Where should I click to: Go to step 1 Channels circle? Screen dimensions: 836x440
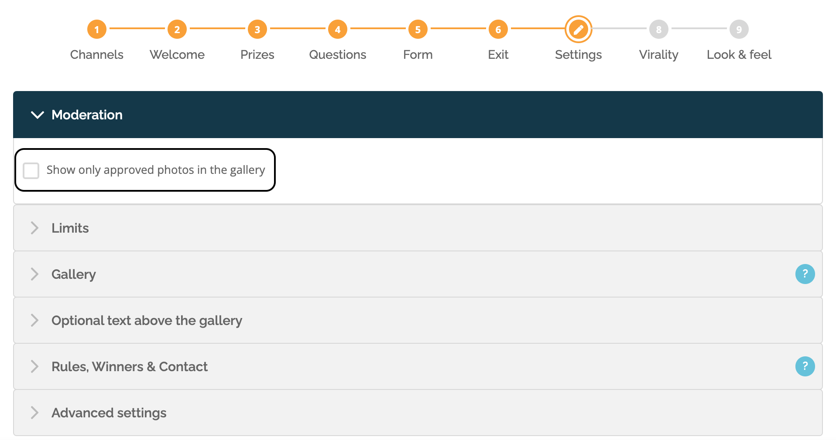[x=97, y=29]
